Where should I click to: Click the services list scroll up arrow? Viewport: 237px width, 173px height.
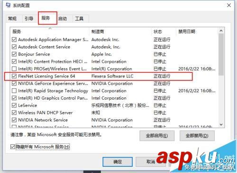click(221, 31)
